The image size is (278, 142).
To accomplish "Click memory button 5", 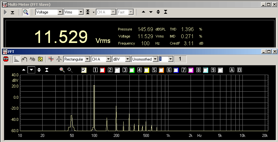I will (154, 70).
